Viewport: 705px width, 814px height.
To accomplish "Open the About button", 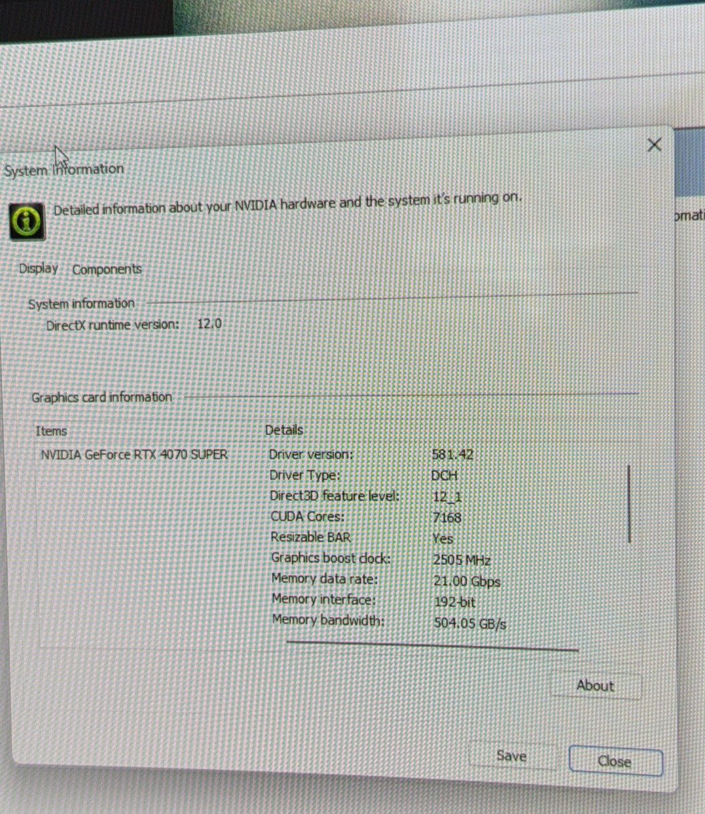I will click(x=595, y=685).
